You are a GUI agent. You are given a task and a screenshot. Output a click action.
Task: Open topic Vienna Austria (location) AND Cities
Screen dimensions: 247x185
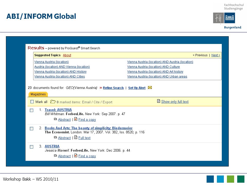(59, 77)
